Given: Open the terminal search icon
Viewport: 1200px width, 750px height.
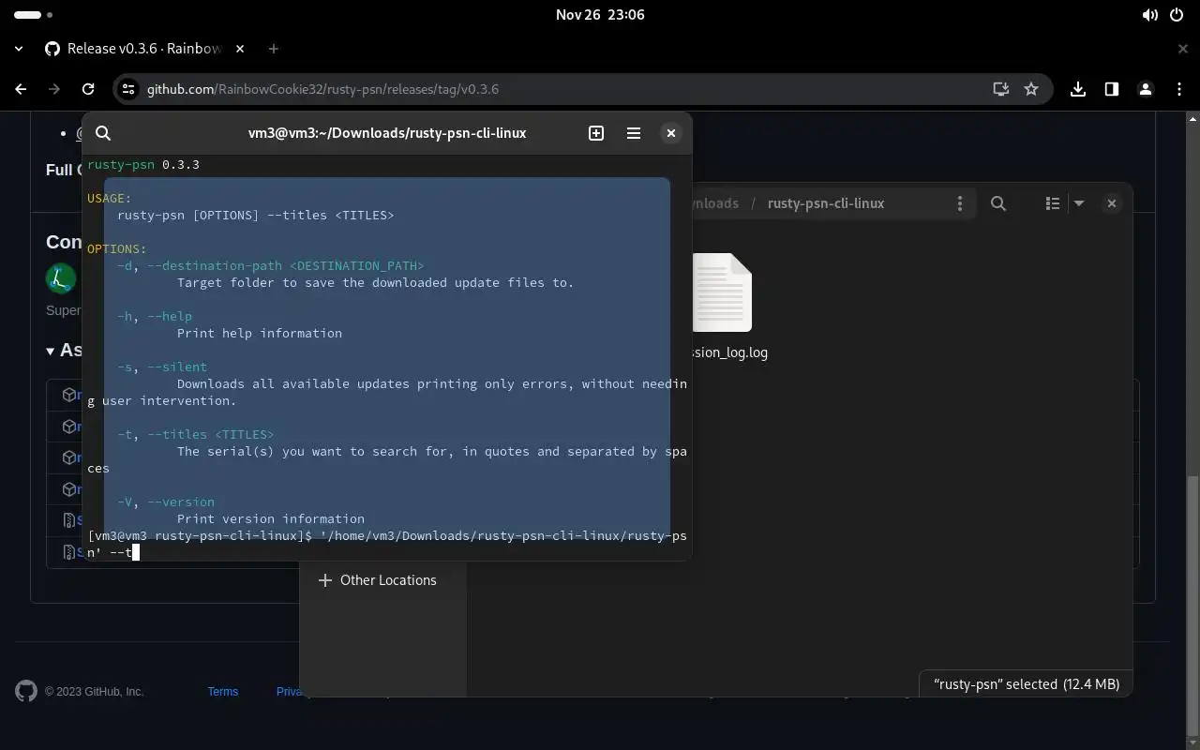Looking at the screenshot, I should (103, 133).
